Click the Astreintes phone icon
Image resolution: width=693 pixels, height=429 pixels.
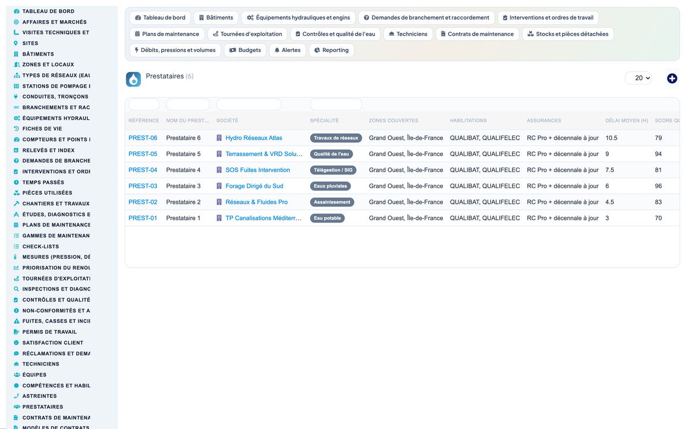pyautogui.click(x=16, y=396)
